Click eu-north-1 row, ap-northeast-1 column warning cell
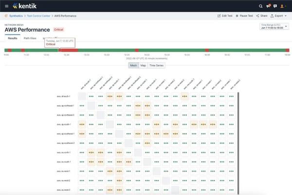This screenshot has height=195, width=292. click(91, 153)
